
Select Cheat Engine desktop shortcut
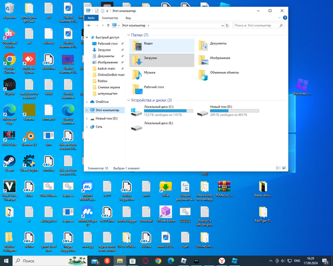tap(29, 164)
